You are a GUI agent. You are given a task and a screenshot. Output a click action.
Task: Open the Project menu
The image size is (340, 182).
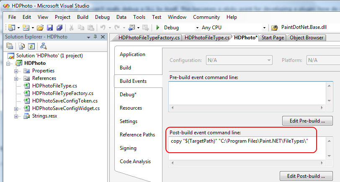coord(62,17)
